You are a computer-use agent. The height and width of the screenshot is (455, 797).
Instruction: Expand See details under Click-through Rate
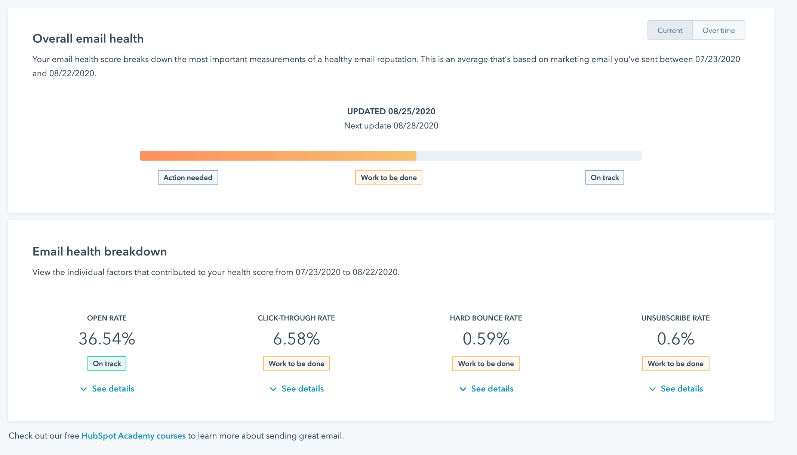296,389
